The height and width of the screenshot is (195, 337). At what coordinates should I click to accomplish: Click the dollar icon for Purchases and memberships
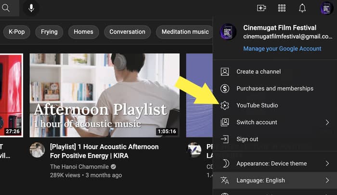coord(225,89)
